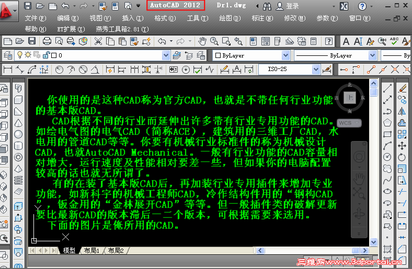412x269 pixels.
Task: Select the Tolerance tool in Dimension toolbar
Action: click(x=174, y=69)
